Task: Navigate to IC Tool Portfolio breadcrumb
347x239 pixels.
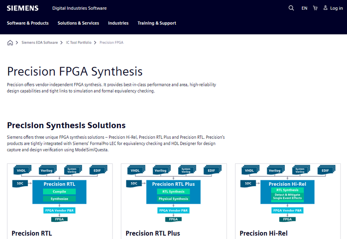Action: [x=78, y=42]
